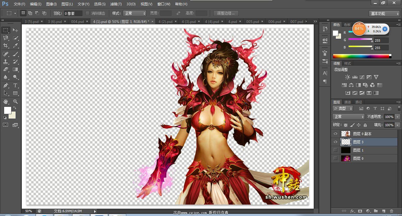The image size is (402, 216).
Task: Select the Pen tool
Action: (6, 85)
